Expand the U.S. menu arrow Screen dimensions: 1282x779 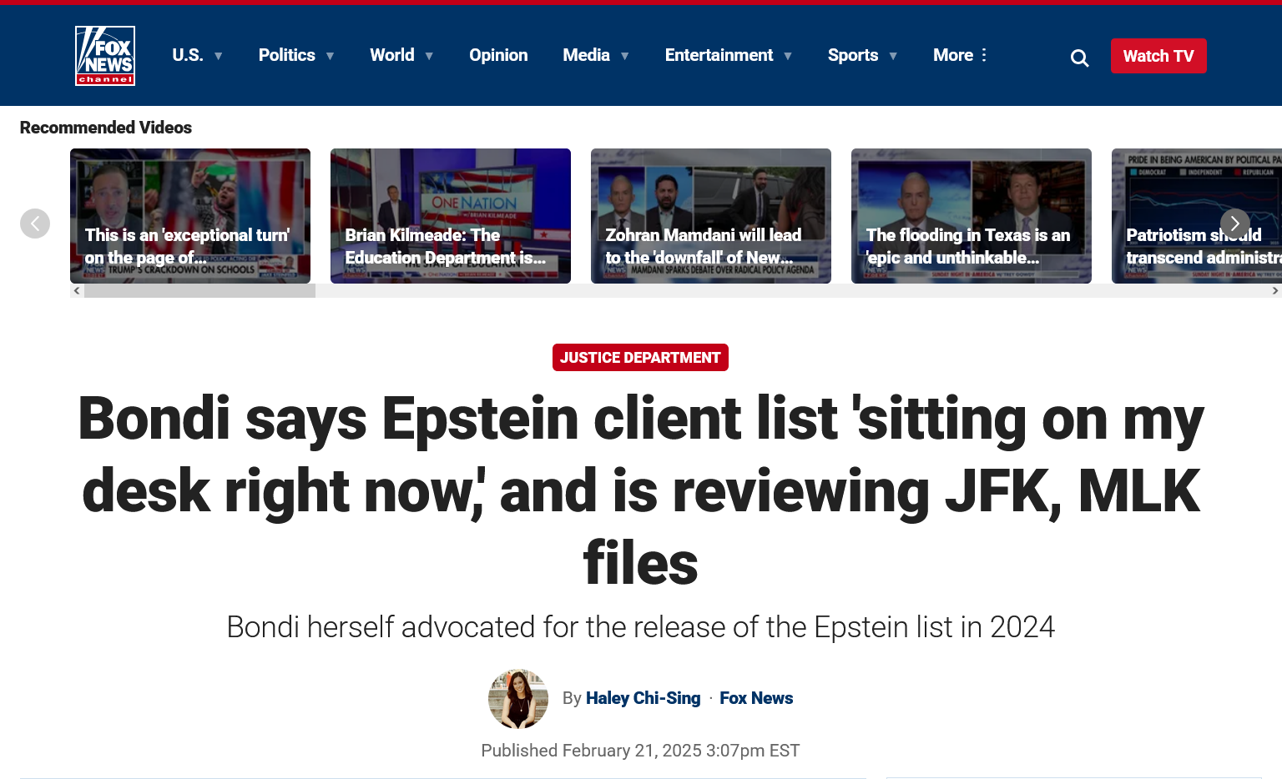(x=219, y=56)
